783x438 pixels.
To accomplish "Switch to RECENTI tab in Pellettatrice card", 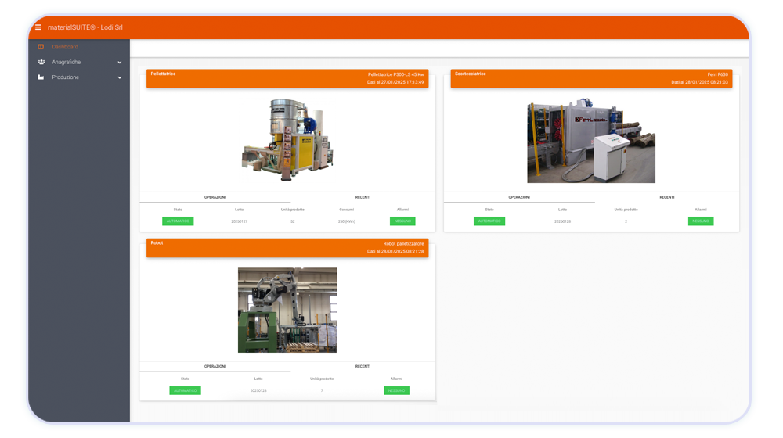I will pyautogui.click(x=363, y=197).
